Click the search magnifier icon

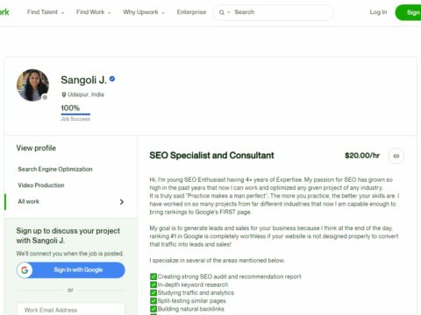tap(222, 12)
